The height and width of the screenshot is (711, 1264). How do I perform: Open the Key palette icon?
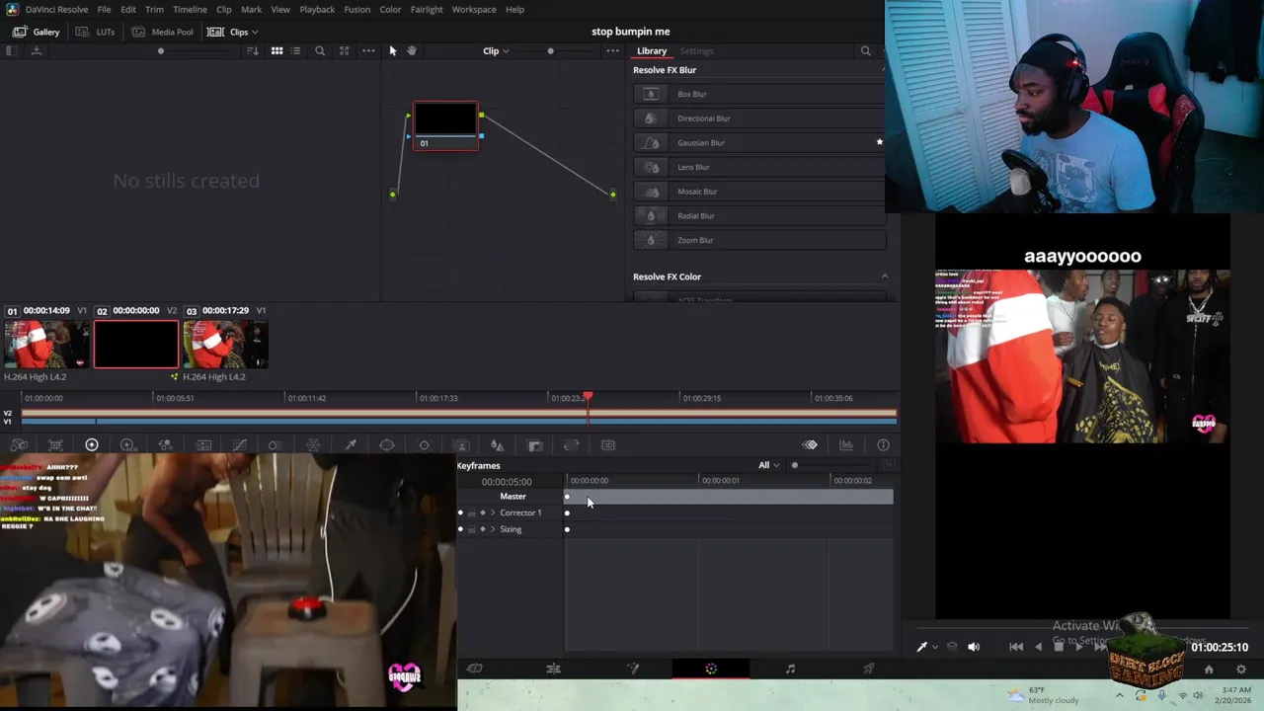[534, 445]
